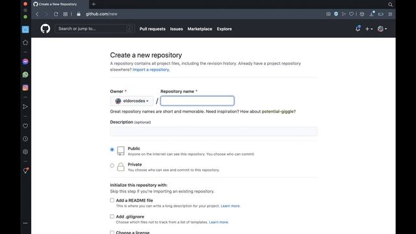Follow the Import a repository link

[151, 70]
